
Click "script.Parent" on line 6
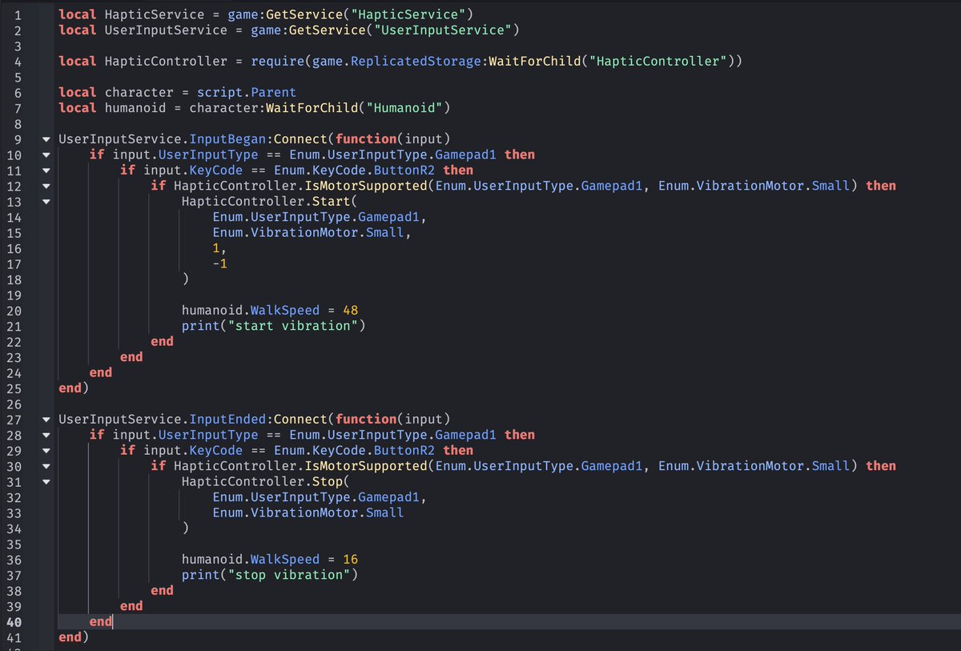247,92
